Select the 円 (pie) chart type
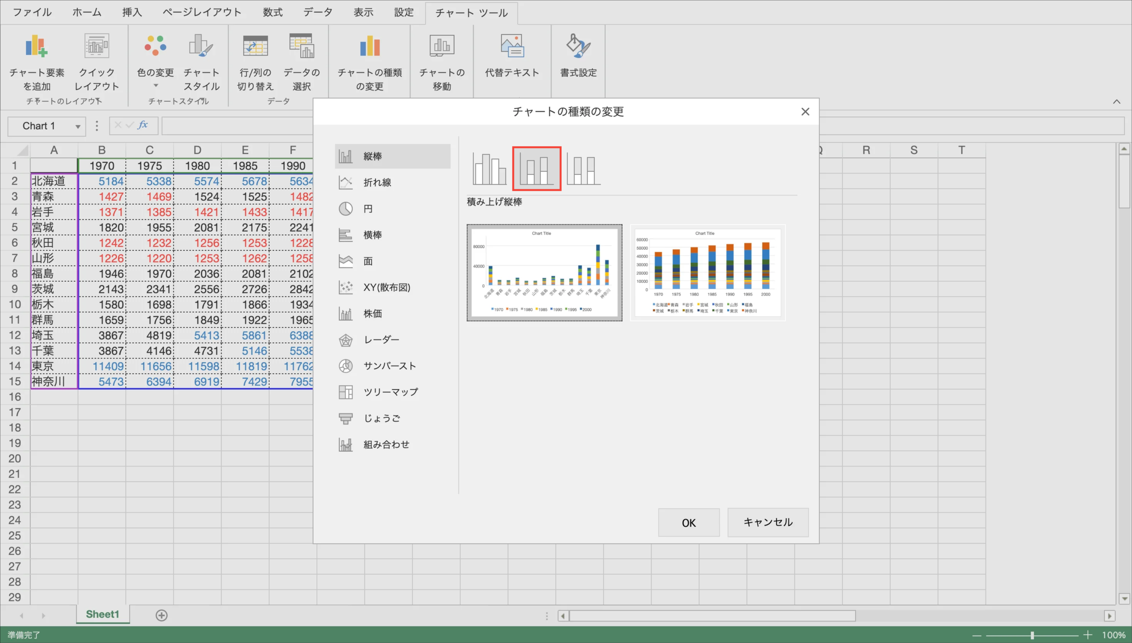The width and height of the screenshot is (1132, 643). coord(368,209)
